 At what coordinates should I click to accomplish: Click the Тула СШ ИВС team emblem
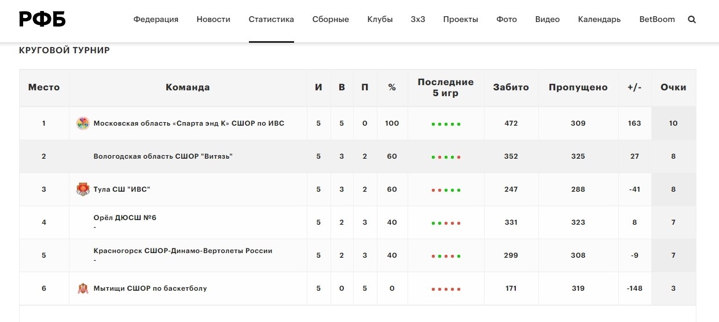point(83,189)
